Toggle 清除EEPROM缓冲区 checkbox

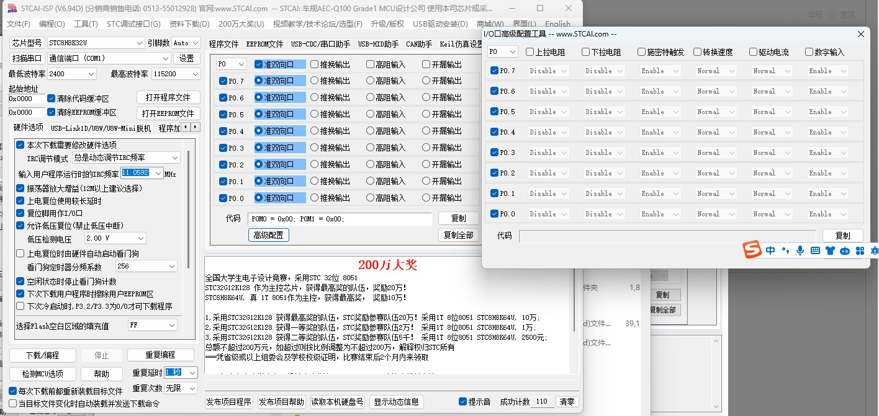(x=52, y=112)
